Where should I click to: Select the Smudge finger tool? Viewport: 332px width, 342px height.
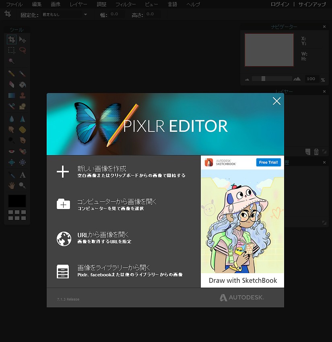click(x=12, y=130)
